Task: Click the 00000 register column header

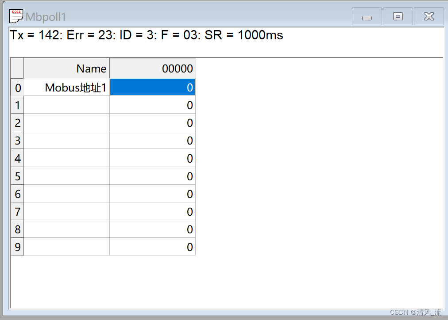Action: coord(152,68)
